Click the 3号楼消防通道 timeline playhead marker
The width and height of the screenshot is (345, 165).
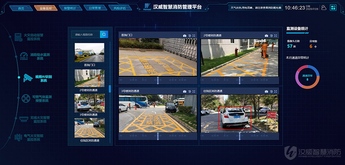[x=158, y=136]
